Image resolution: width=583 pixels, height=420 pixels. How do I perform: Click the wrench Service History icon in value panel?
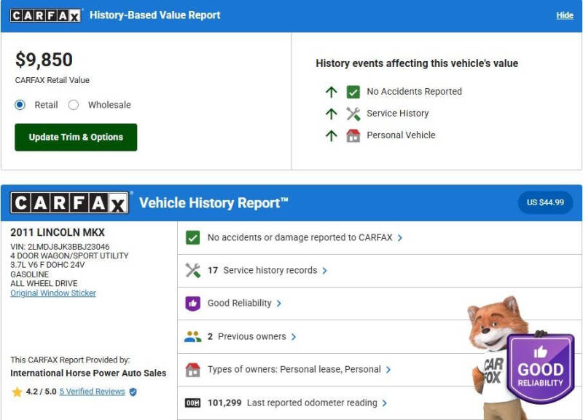pos(353,114)
